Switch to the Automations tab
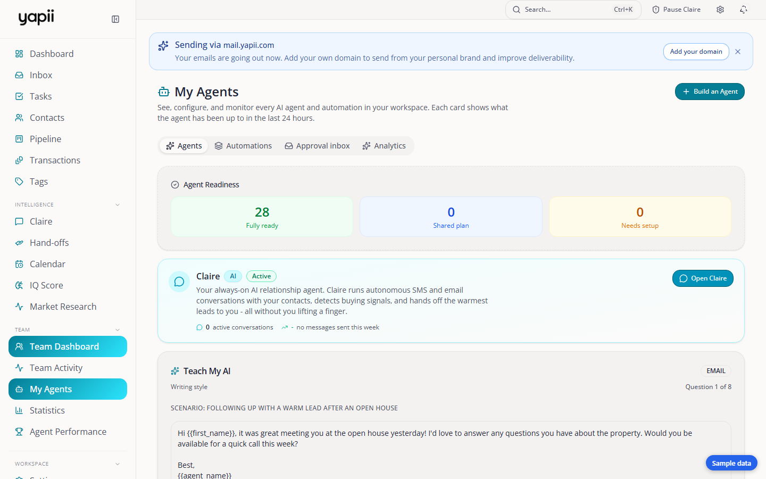The image size is (766, 479). tap(243, 146)
